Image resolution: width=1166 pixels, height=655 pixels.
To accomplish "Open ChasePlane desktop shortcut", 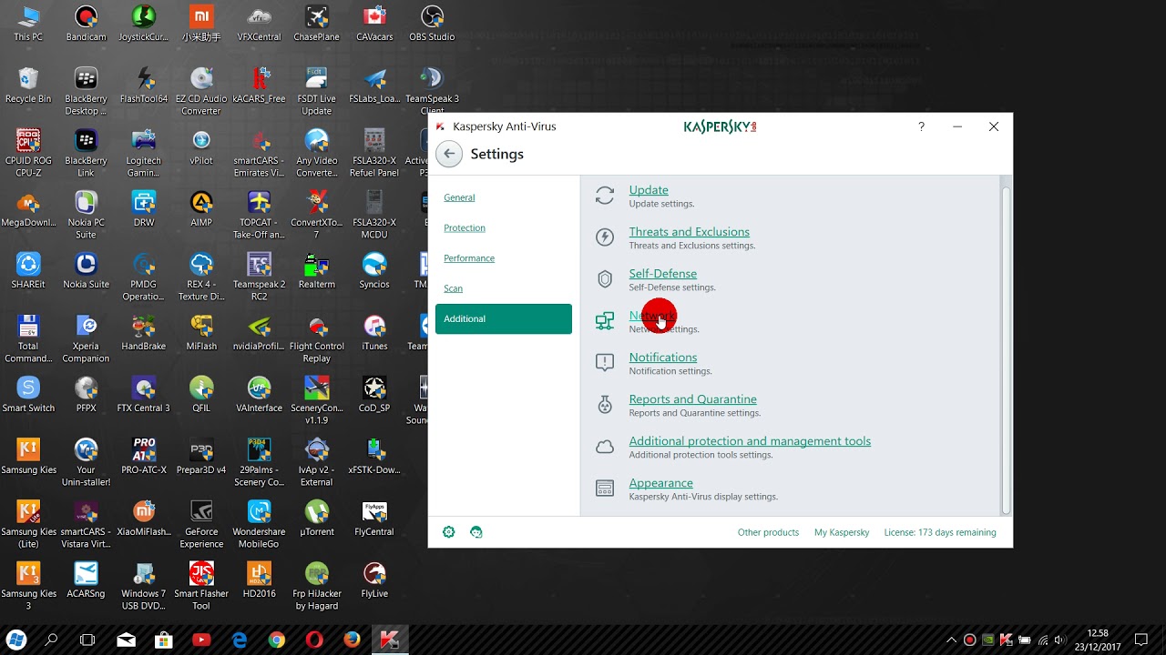I will pyautogui.click(x=317, y=24).
